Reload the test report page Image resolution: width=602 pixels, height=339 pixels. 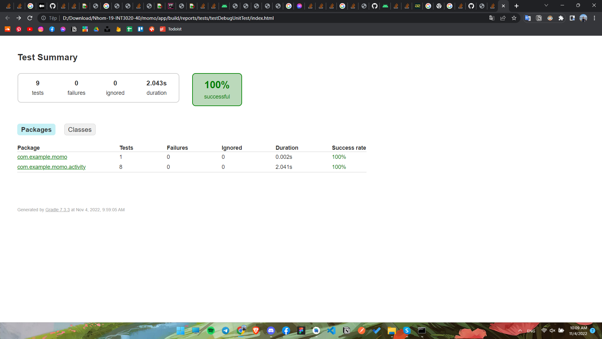click(30, 18)
